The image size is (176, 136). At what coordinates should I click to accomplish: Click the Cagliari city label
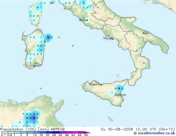click(36, 66)
